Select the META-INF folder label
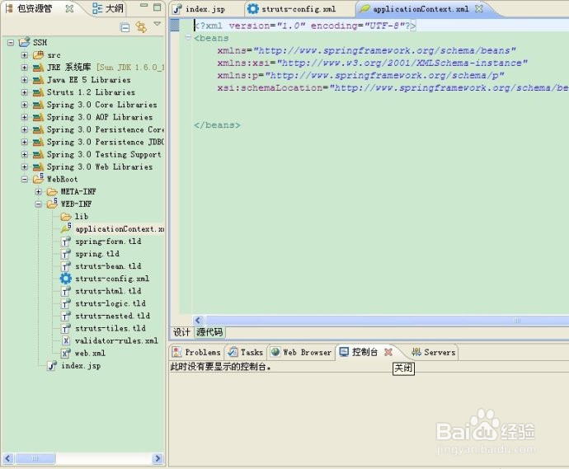 coord(78,191)
